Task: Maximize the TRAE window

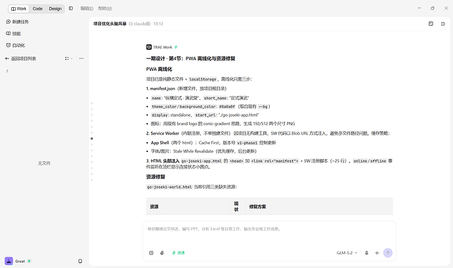Action: [433, 9]
